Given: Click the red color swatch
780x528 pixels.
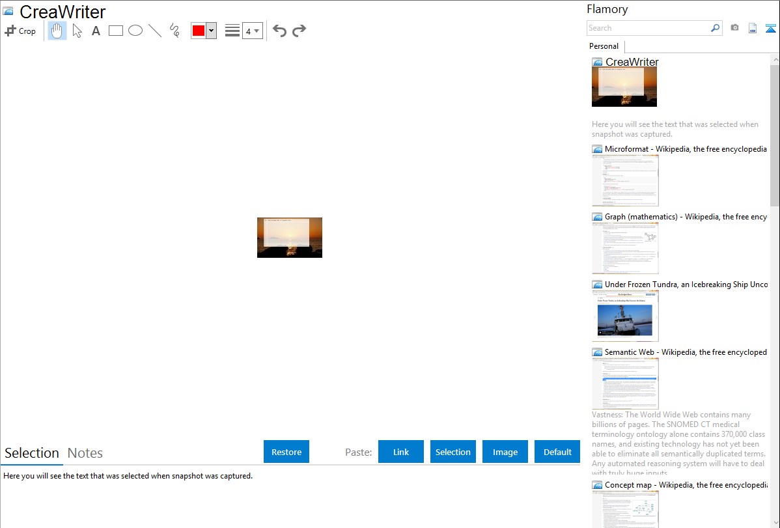Looking at the screenshot, I should click(199, 31).
